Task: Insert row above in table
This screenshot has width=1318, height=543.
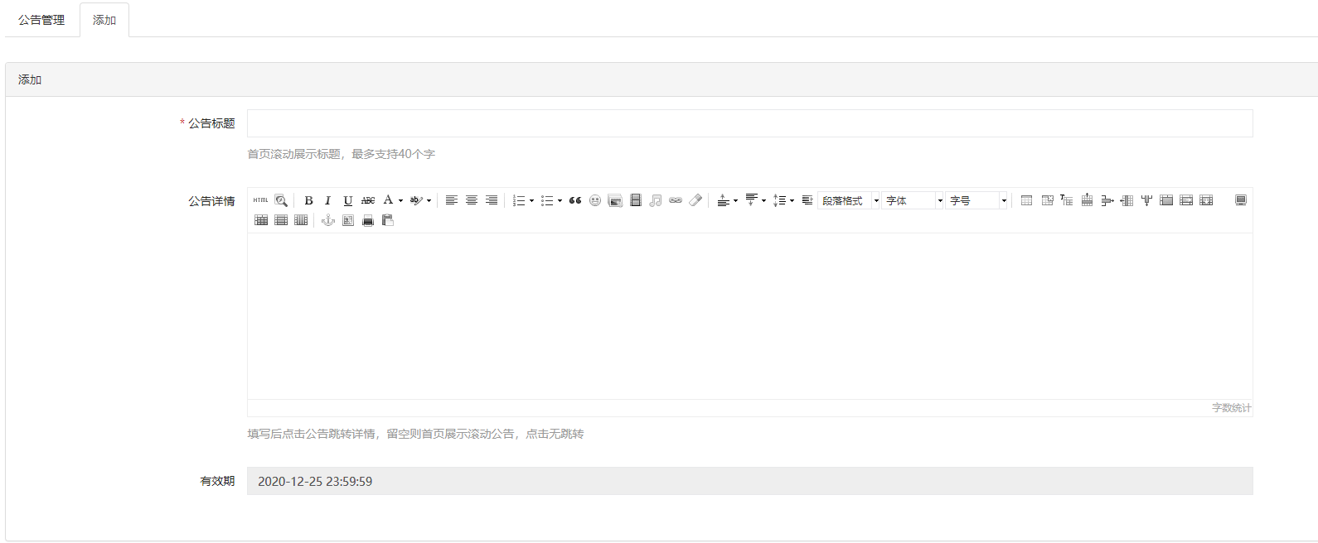Action: coord(1087,200)
